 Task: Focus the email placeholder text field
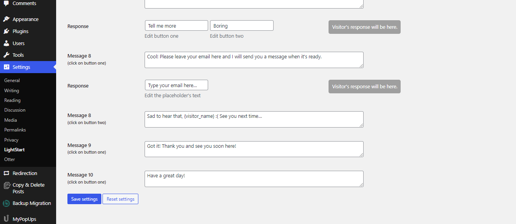tap(176, 85)
